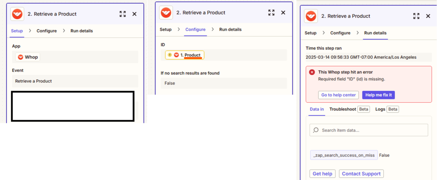Click the 1. Product pill in the ID field
This screenshot has width=444, height=180.
[x=185, y=55]
